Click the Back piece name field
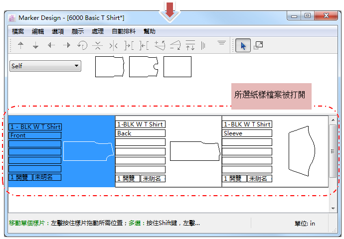 (x=140, y=133)
